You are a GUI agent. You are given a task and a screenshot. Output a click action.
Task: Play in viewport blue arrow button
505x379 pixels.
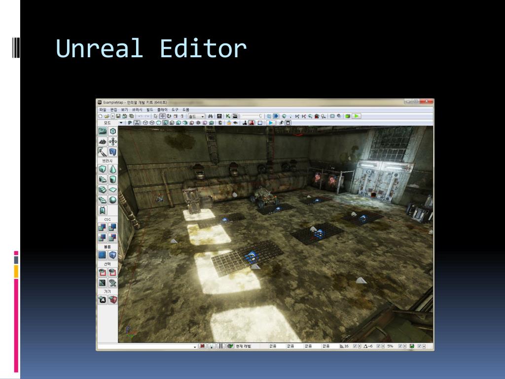click(x=271, y=123)
